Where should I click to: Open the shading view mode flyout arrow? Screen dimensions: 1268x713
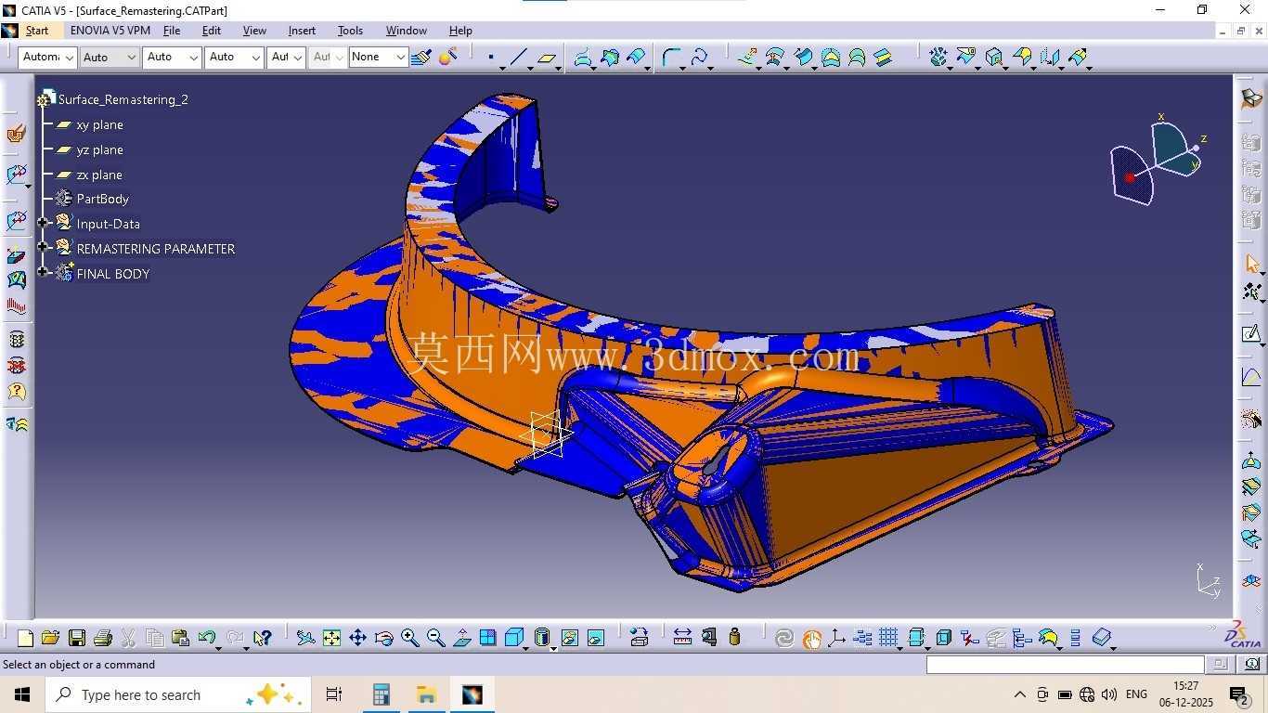pos(553,647)
